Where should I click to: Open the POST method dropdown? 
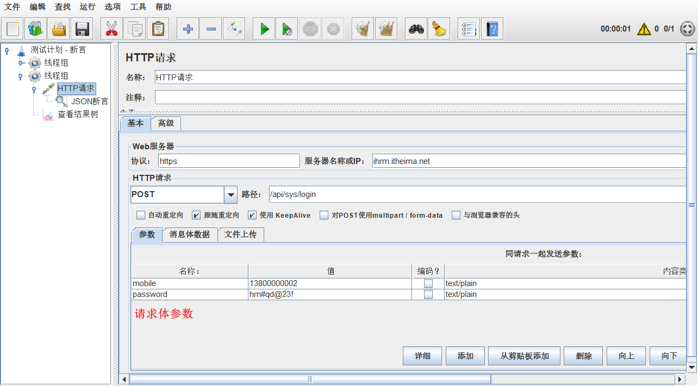tap(230, 194)
